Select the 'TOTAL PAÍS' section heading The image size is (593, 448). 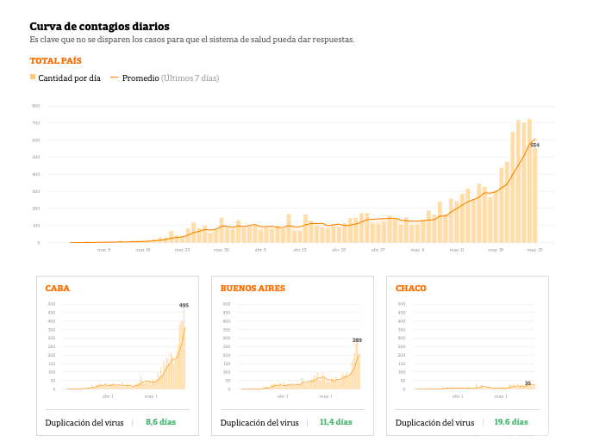tap(55, 61)
